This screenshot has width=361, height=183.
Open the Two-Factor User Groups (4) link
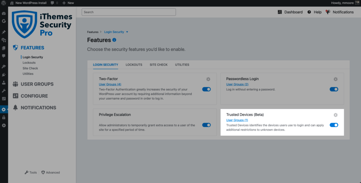point(110,84)
